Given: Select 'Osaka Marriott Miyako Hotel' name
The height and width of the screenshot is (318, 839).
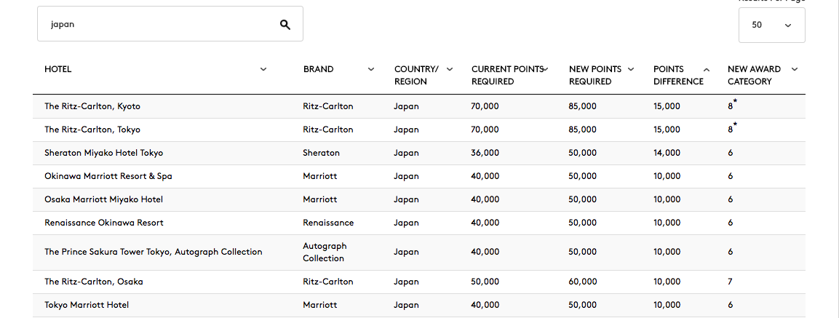Looking at the screenshot, I should (x=104, y=199).
